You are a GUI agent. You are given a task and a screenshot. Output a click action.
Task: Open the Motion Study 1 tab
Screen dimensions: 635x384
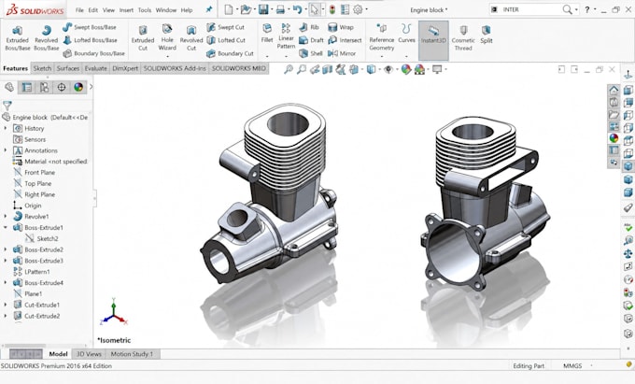132,354
